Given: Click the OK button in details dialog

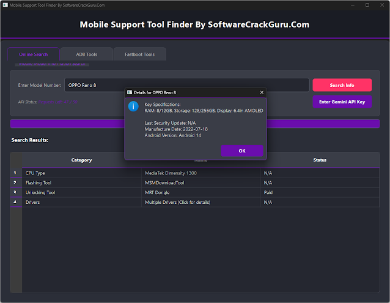Looking at the screenshot, I should point(242,151).
